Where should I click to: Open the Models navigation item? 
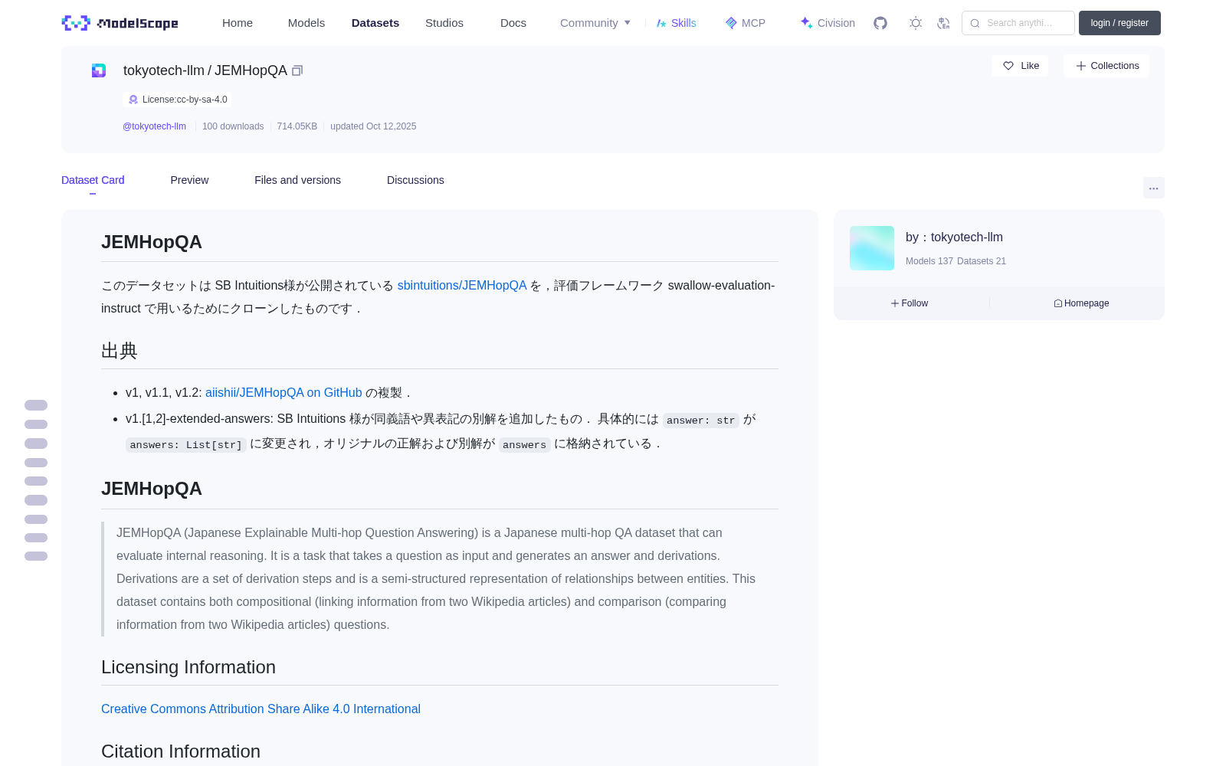click(306, 23)
